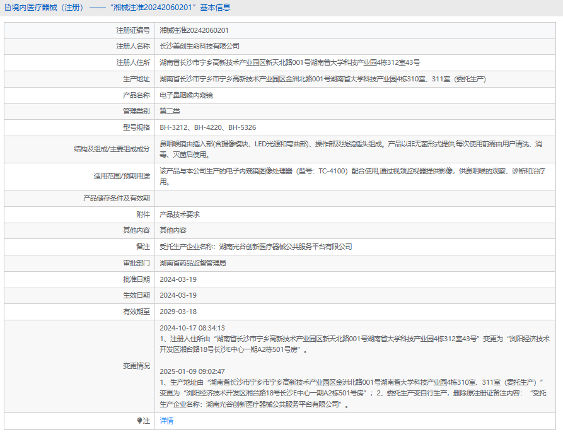Click the 适用范围/预期用途 description text
This screenshot has height=432, width=563.
(352, 177)
